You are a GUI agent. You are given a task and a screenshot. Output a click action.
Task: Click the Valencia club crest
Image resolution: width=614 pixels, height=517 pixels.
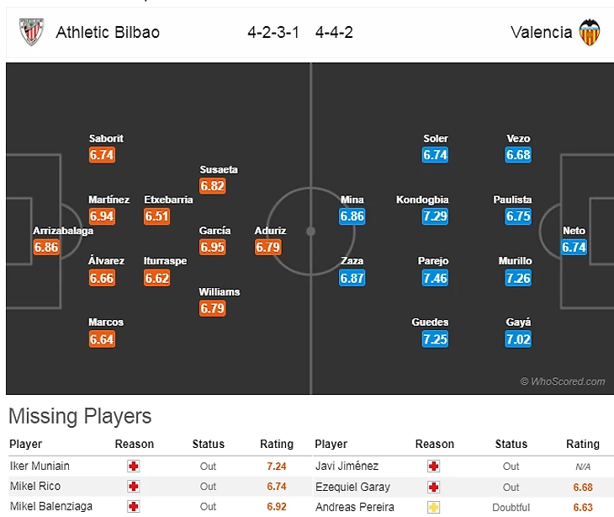(x=590, y=33)
